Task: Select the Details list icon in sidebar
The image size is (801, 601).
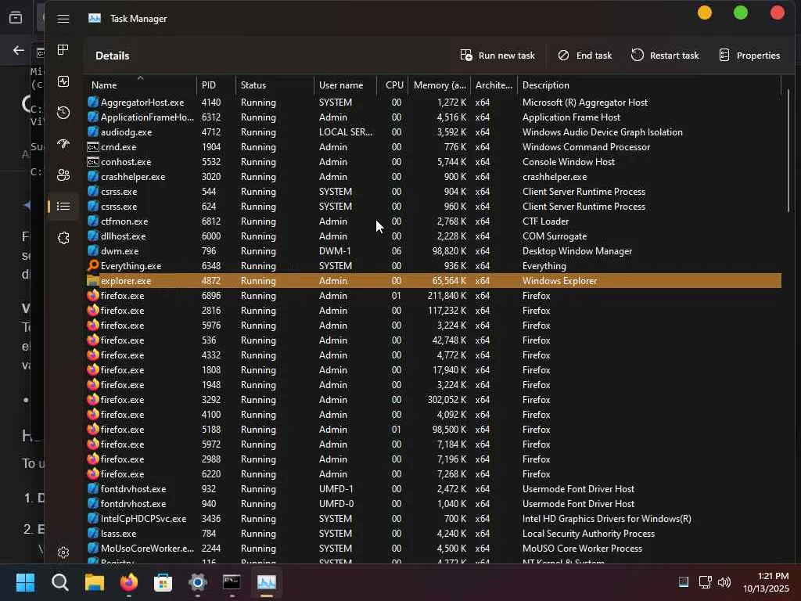Action: pos(63,206)
